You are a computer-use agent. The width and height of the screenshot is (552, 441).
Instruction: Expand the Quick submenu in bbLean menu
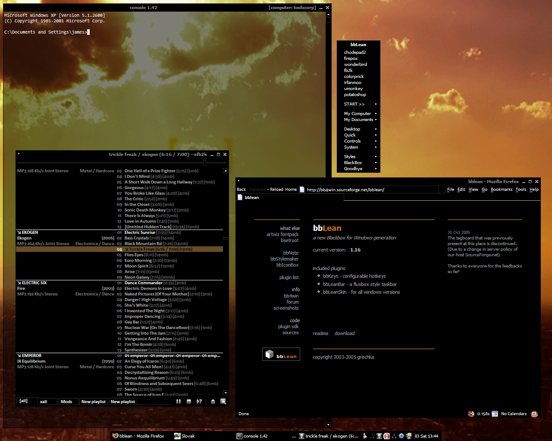tap(359, 135)
